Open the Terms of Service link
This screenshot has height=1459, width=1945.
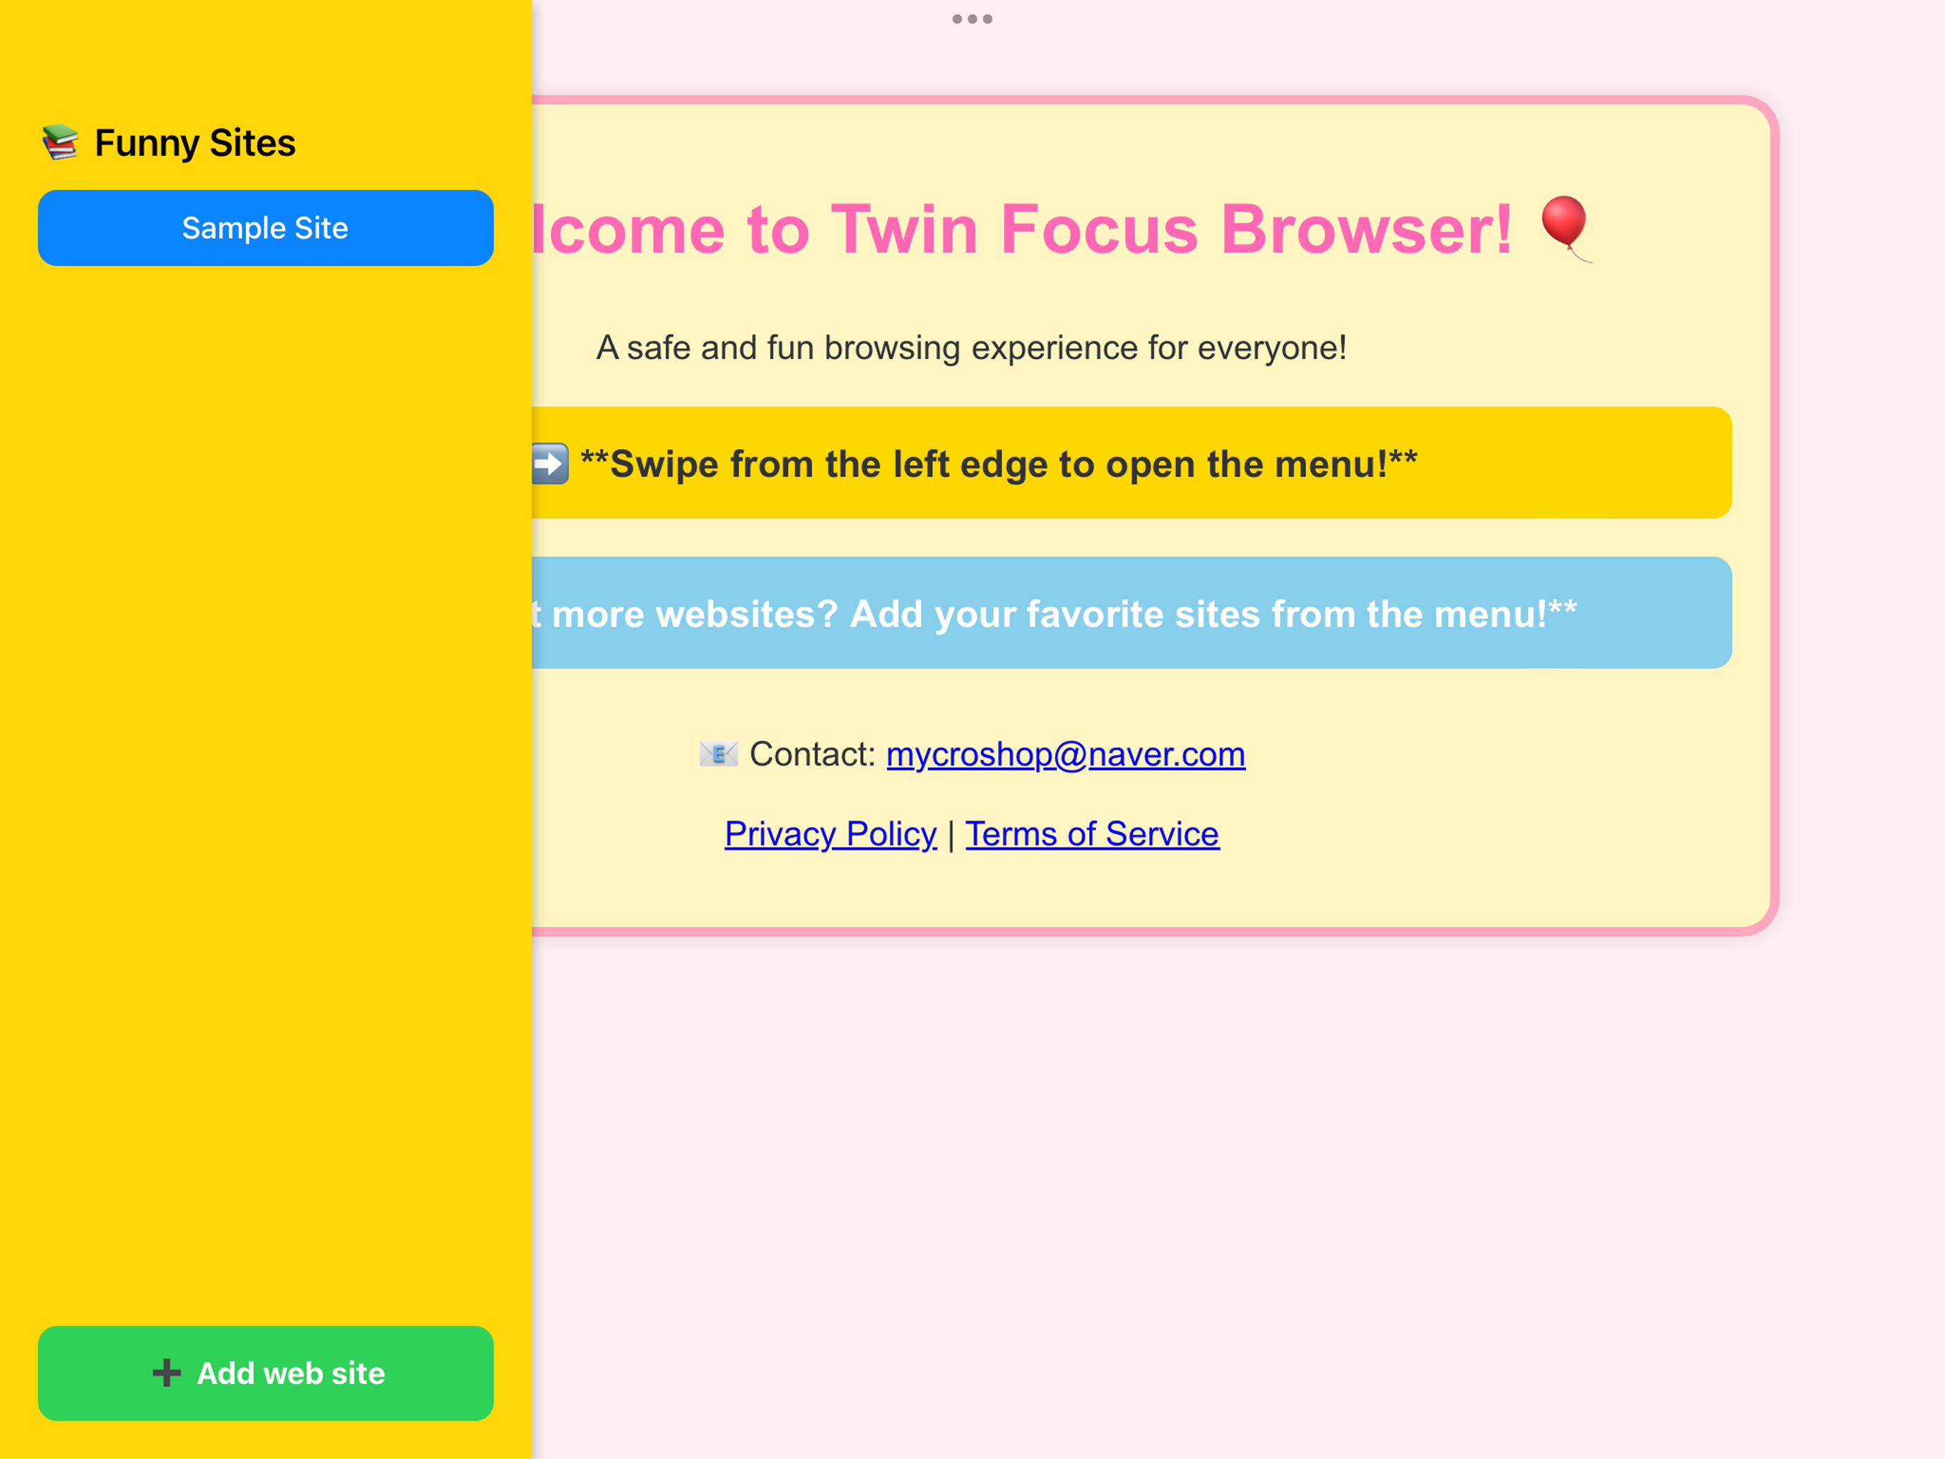click(x=1092, y=833)
